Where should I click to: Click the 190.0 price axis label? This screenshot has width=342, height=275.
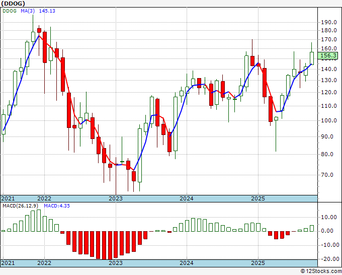click(x=329, y=22)
